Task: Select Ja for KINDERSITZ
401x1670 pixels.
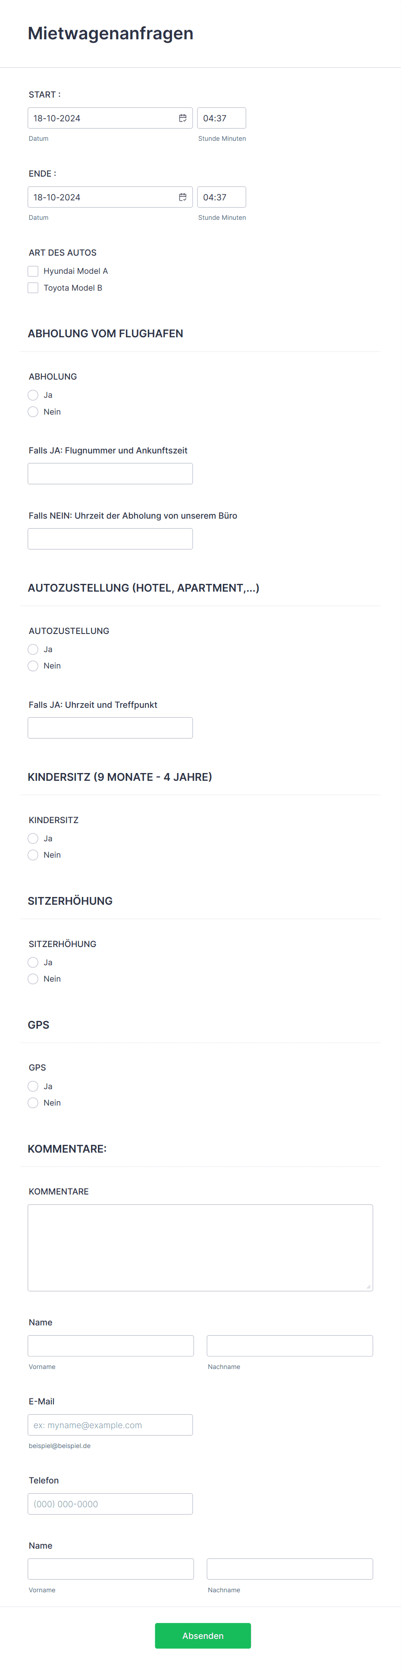Action: [33, 838]
